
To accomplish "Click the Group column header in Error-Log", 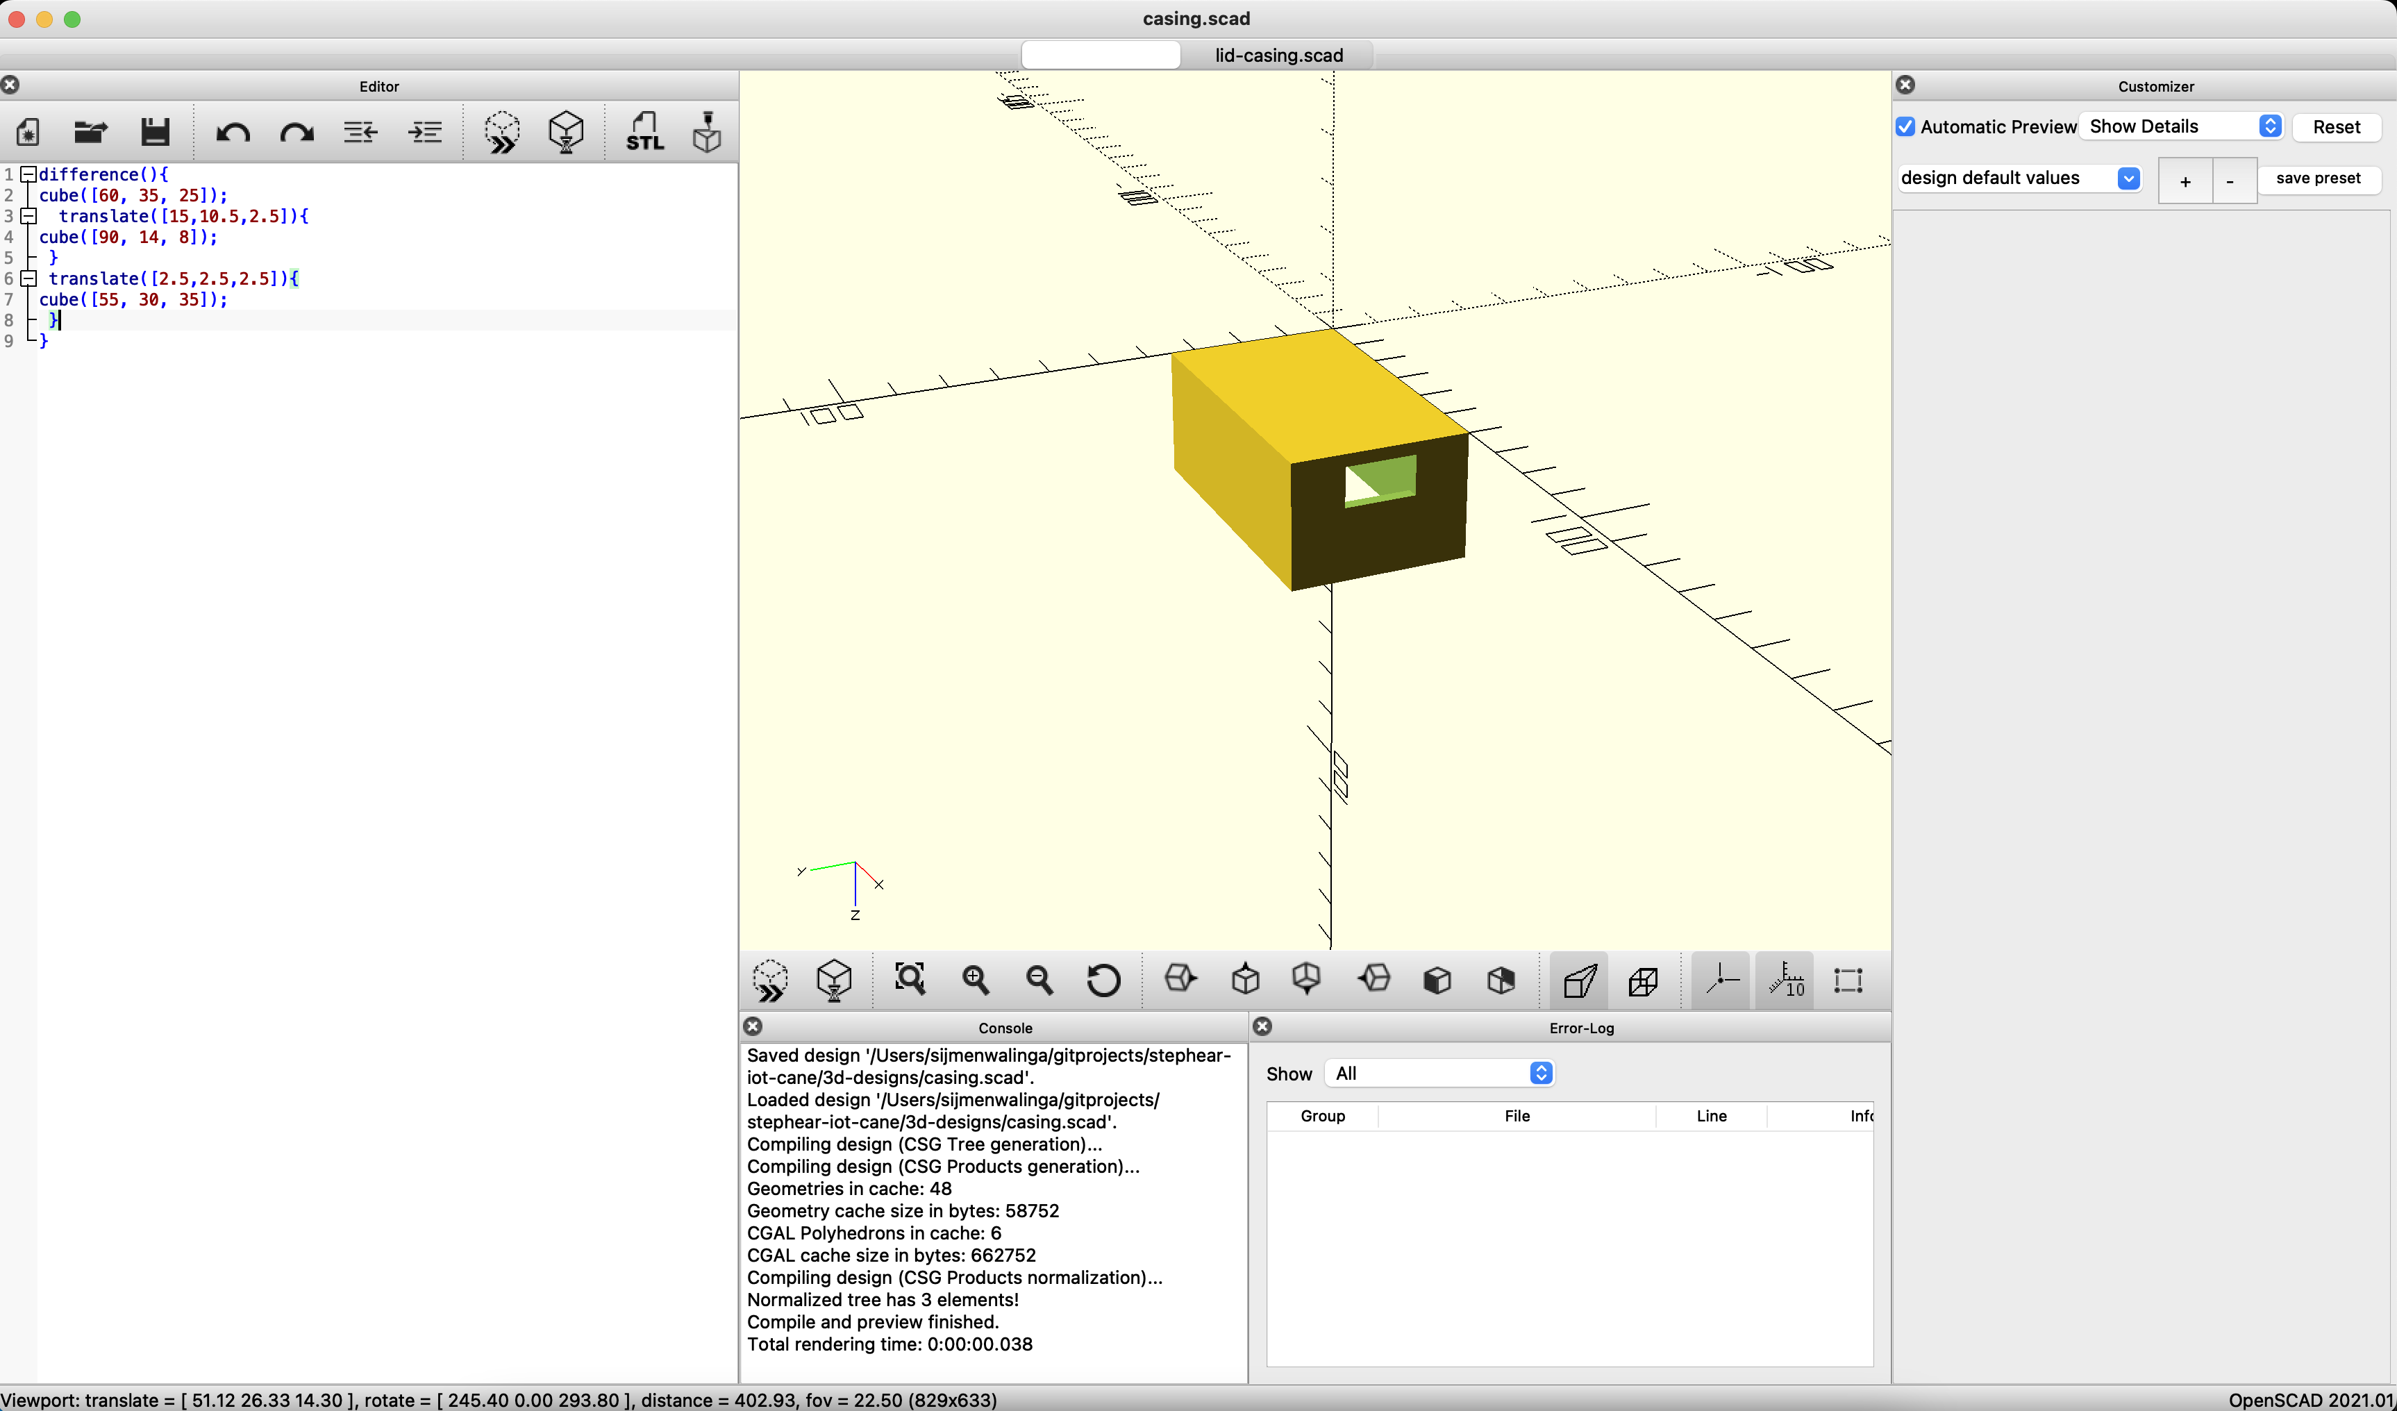I will [1322, 1116].
